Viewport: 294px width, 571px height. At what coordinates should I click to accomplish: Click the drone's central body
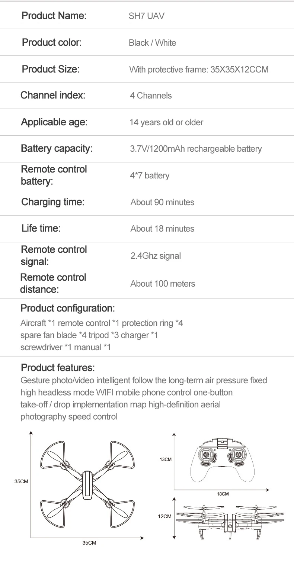tap(87, 485)
